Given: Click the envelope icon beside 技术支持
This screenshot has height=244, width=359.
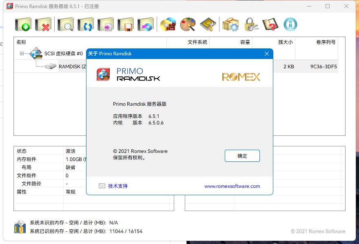Looking at the screenshot, I should click(102, 186).
